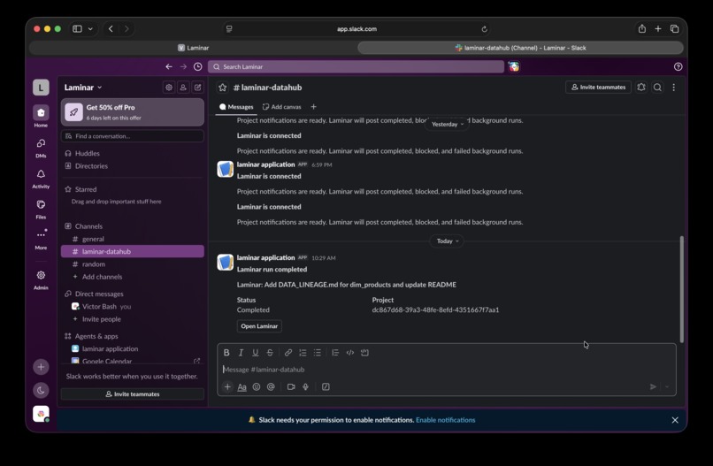This screenshot has height=466, width=713.
Task: Click the invite people icon in sidebar header
Action: click(183, 88)
